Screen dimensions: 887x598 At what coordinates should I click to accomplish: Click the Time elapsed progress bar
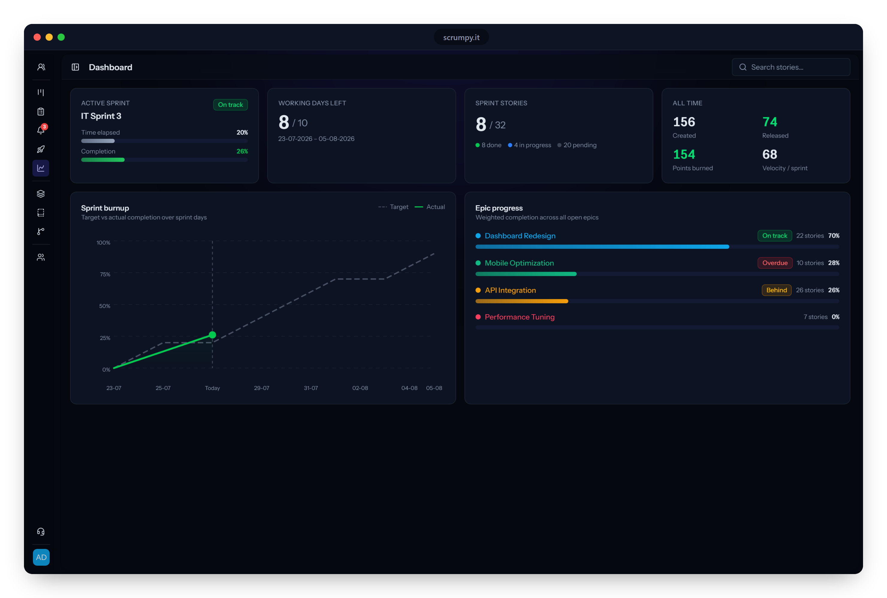165,141
